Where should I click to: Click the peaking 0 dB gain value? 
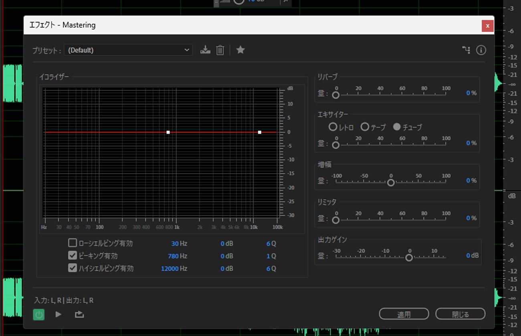222,256
